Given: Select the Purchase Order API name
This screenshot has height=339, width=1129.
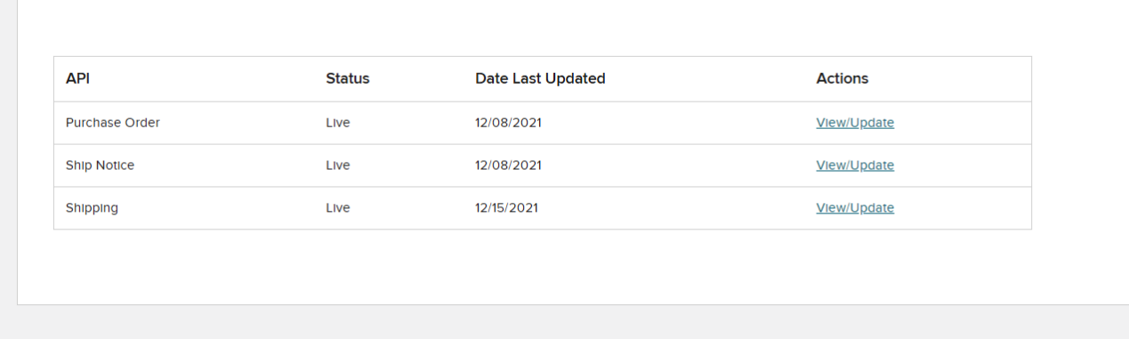Looking at the screenshot, I should tap(113, 123).
